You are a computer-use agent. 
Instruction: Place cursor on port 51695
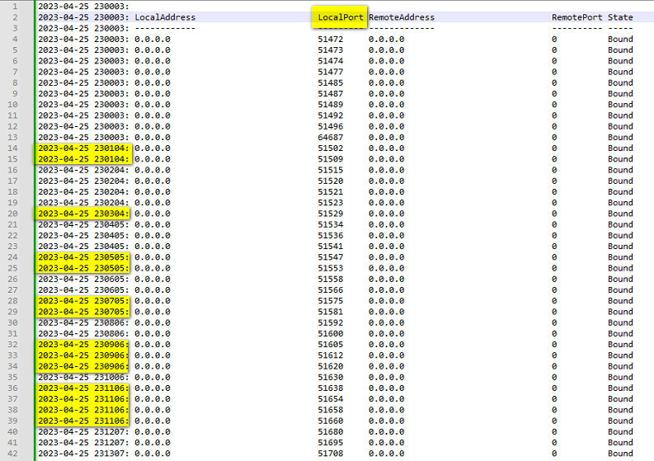[x=331, y=443]
